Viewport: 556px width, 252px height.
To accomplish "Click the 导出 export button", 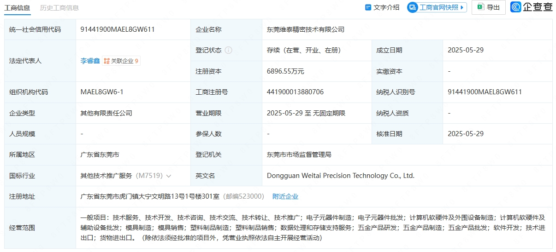I will click(488, 7).
